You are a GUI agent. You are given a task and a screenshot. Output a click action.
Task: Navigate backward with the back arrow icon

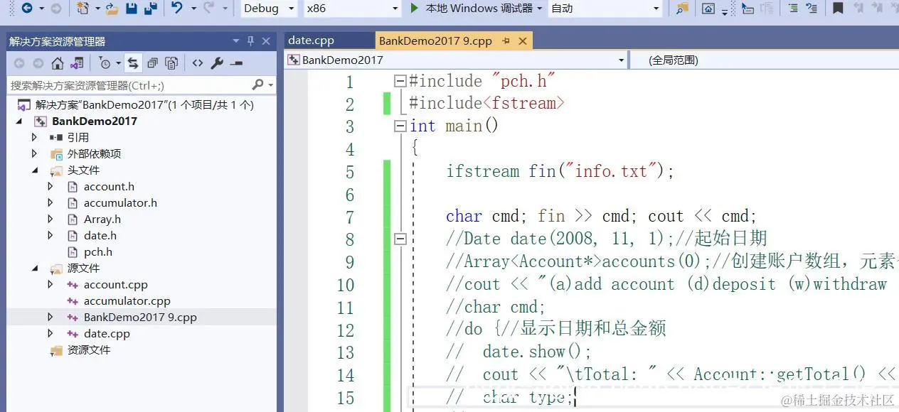(27, 9)
